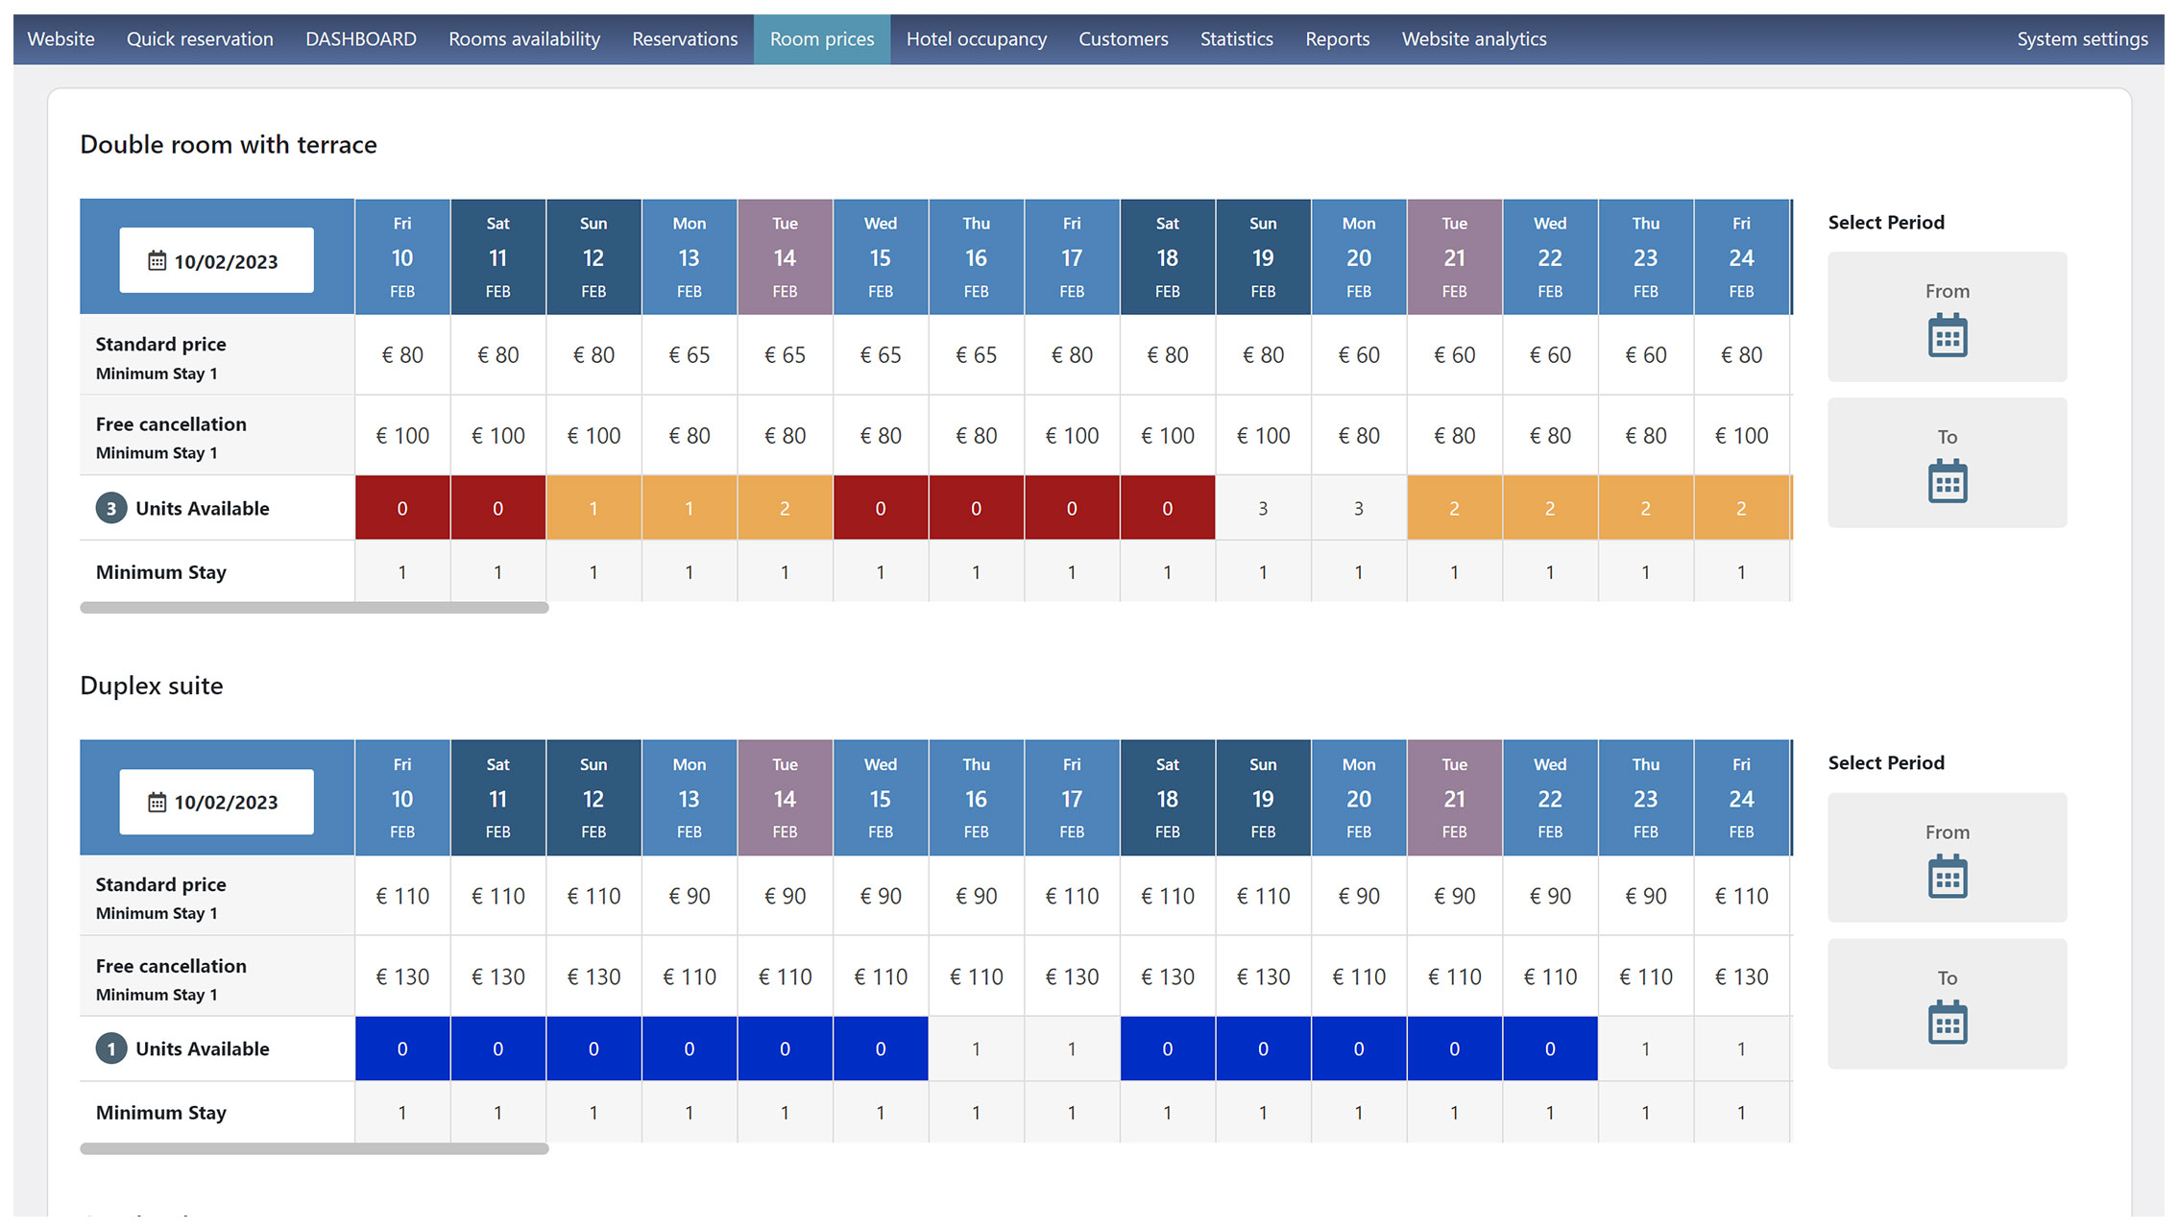Open the Double room 10/02/2023 date picker
2179x1229 pixels.
[x=216, y=261]
